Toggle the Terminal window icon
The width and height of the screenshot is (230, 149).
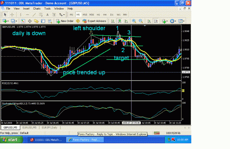point(43,21)
